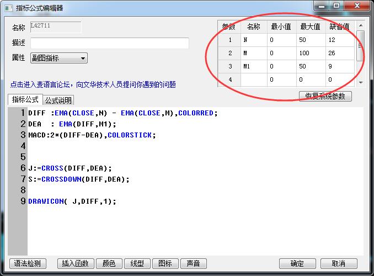This screenshot has width=374, height=276.
Task: Click default value cell 9
Action: pos(340,66)
